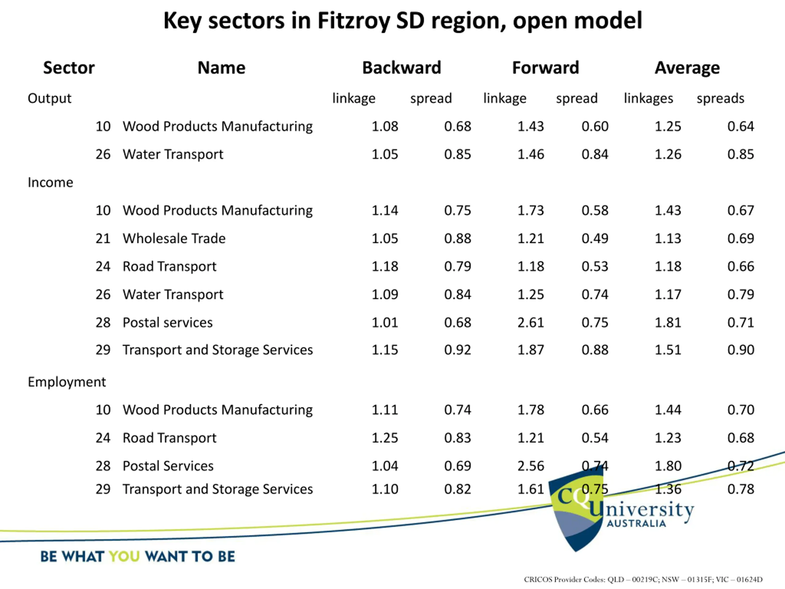The image size is (785, 589).
Task: Select the 1.51 average linkages value
Action: pyautogui.click(x=668, y=350)
